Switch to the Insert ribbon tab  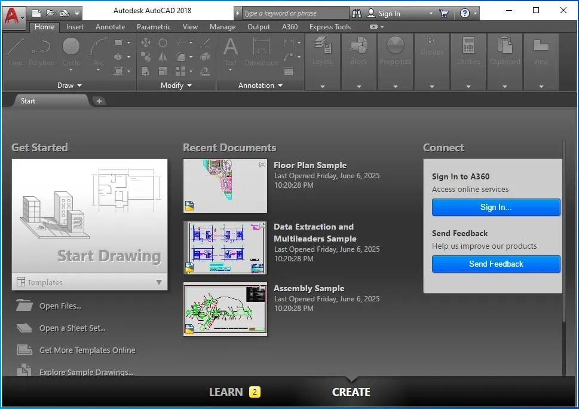tap(75, 27)
